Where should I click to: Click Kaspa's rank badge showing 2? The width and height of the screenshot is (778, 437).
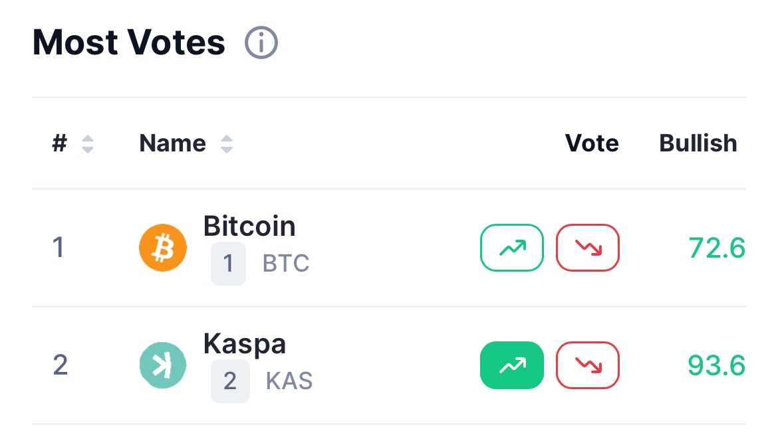pos(230,381)
